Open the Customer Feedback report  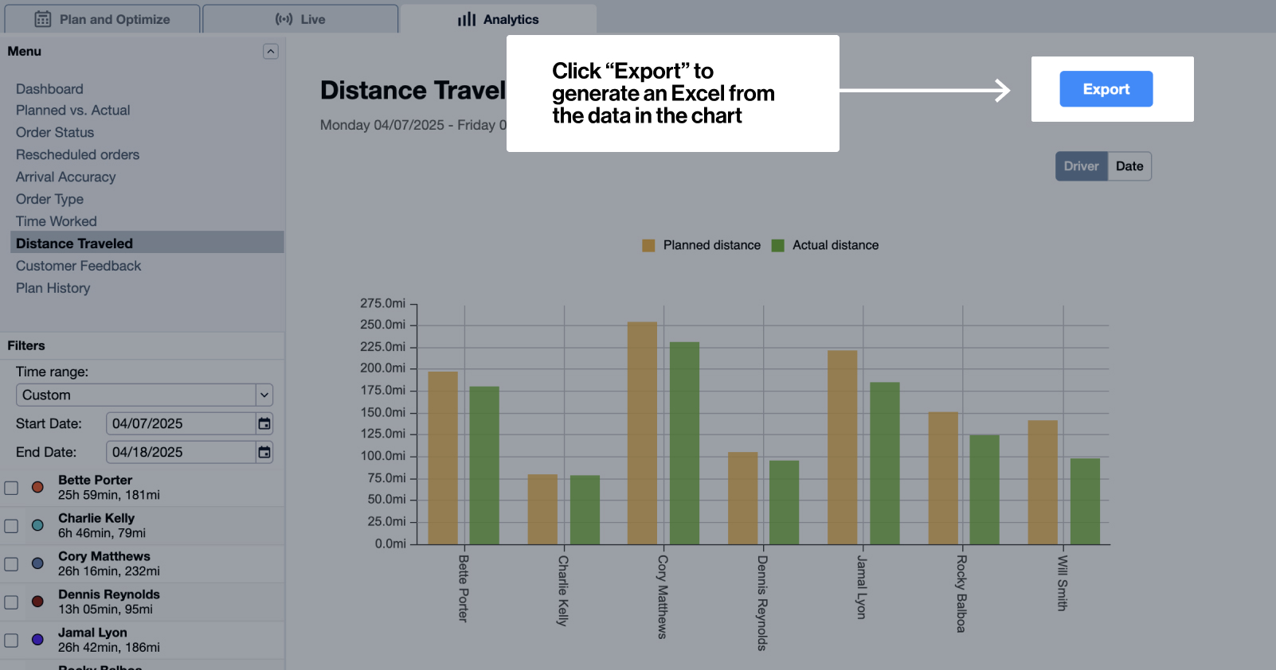pos(78,266)
